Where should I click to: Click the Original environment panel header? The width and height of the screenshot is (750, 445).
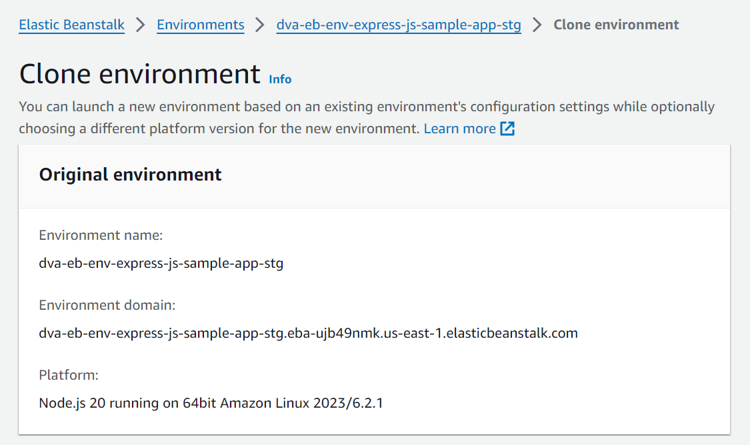pyautogui.click(x=131, y=175)
